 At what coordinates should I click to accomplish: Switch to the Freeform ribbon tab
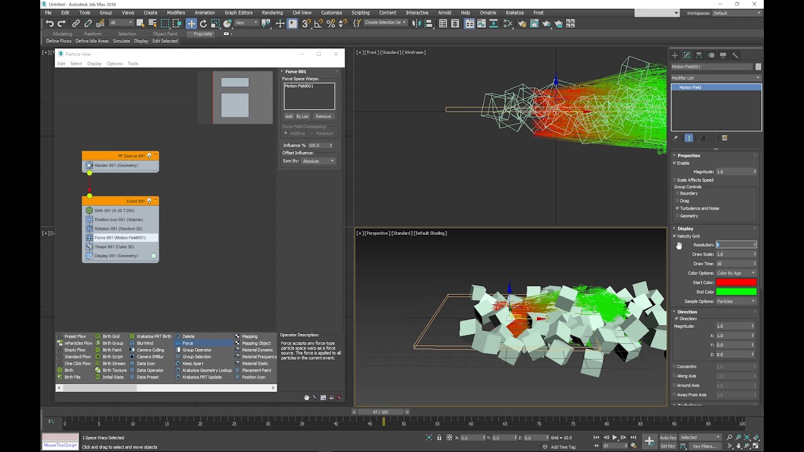coord(93,34)
